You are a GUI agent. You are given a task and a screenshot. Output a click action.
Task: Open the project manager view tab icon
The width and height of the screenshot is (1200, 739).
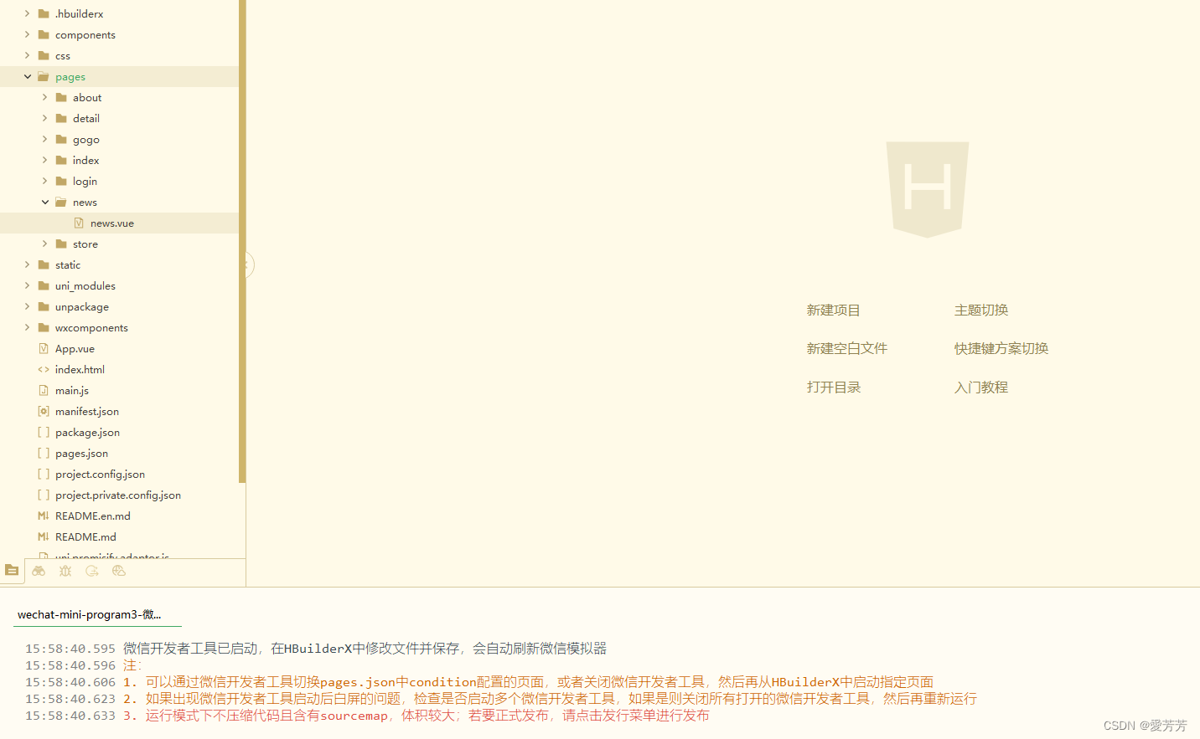coord(12,570)
